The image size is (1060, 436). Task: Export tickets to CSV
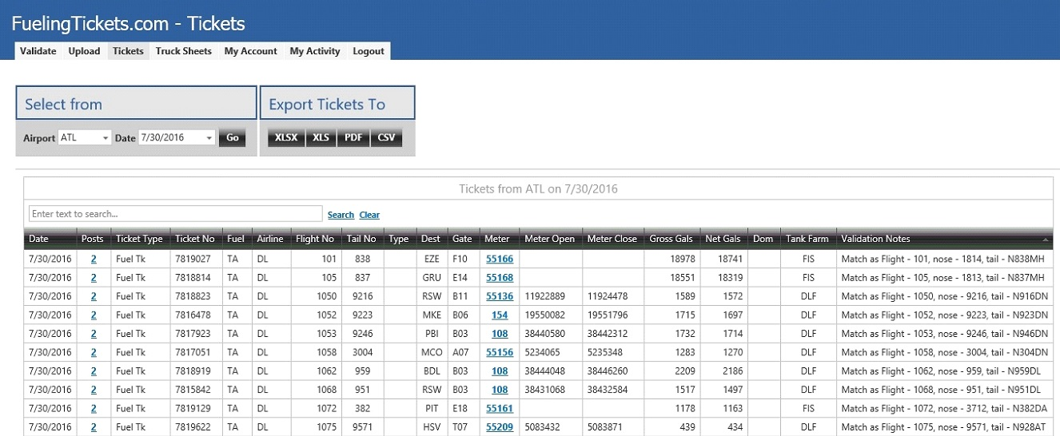(x=386, y=137)
